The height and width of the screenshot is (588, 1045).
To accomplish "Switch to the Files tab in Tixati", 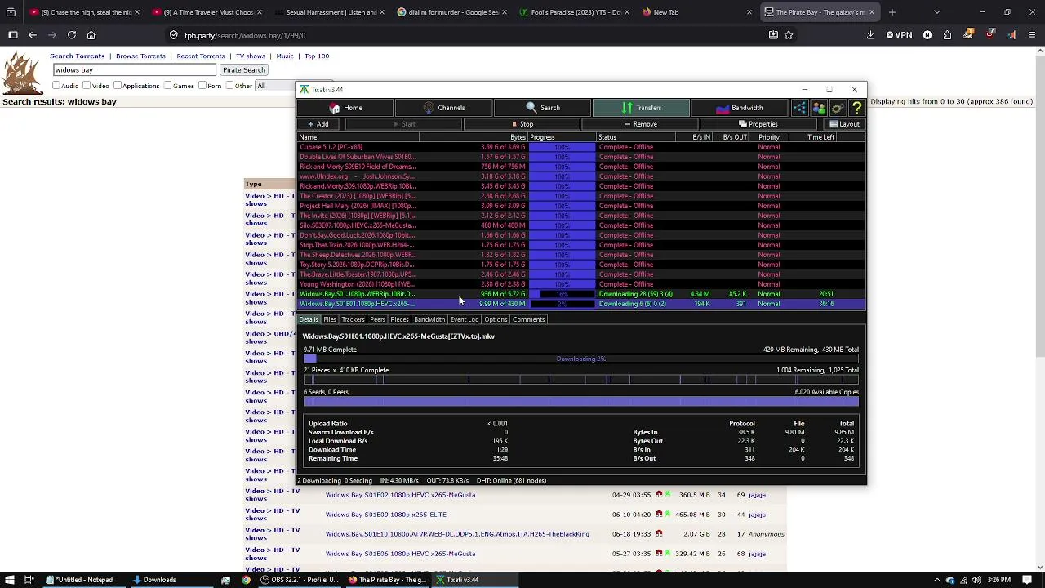I will click(330, 319).
